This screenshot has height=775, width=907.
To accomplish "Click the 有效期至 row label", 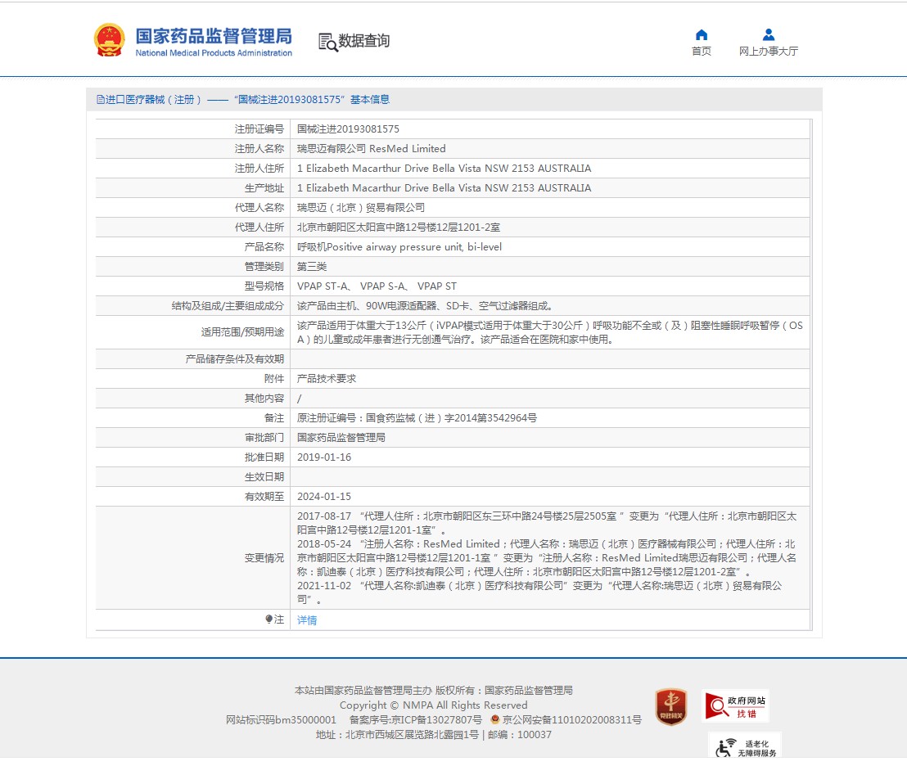I will (264, 497).
